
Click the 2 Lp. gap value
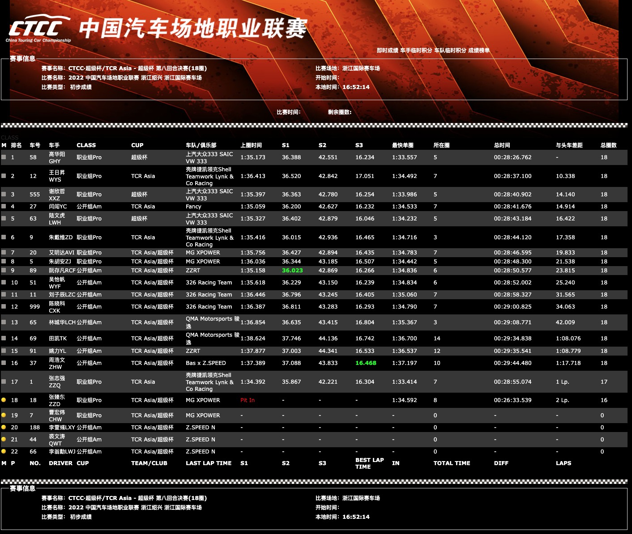point(563,400)
